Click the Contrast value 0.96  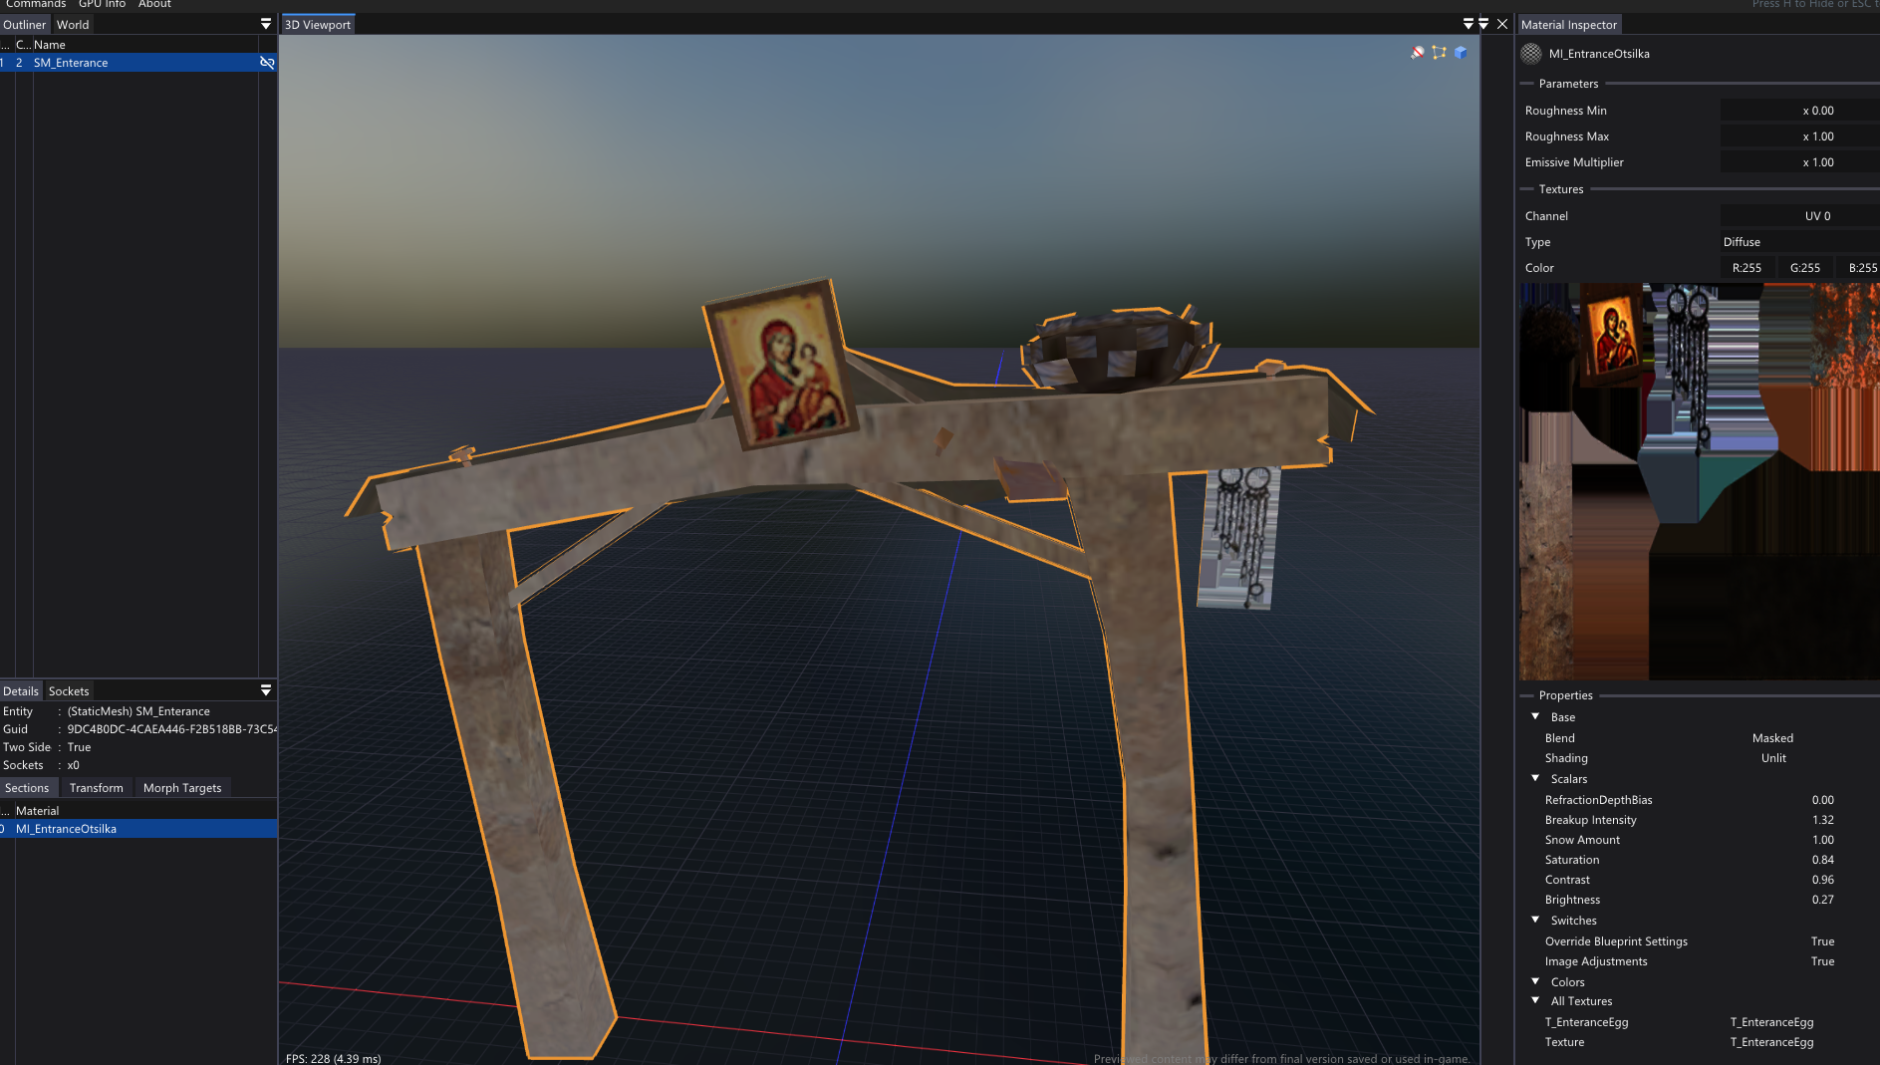coord(1823,880)
